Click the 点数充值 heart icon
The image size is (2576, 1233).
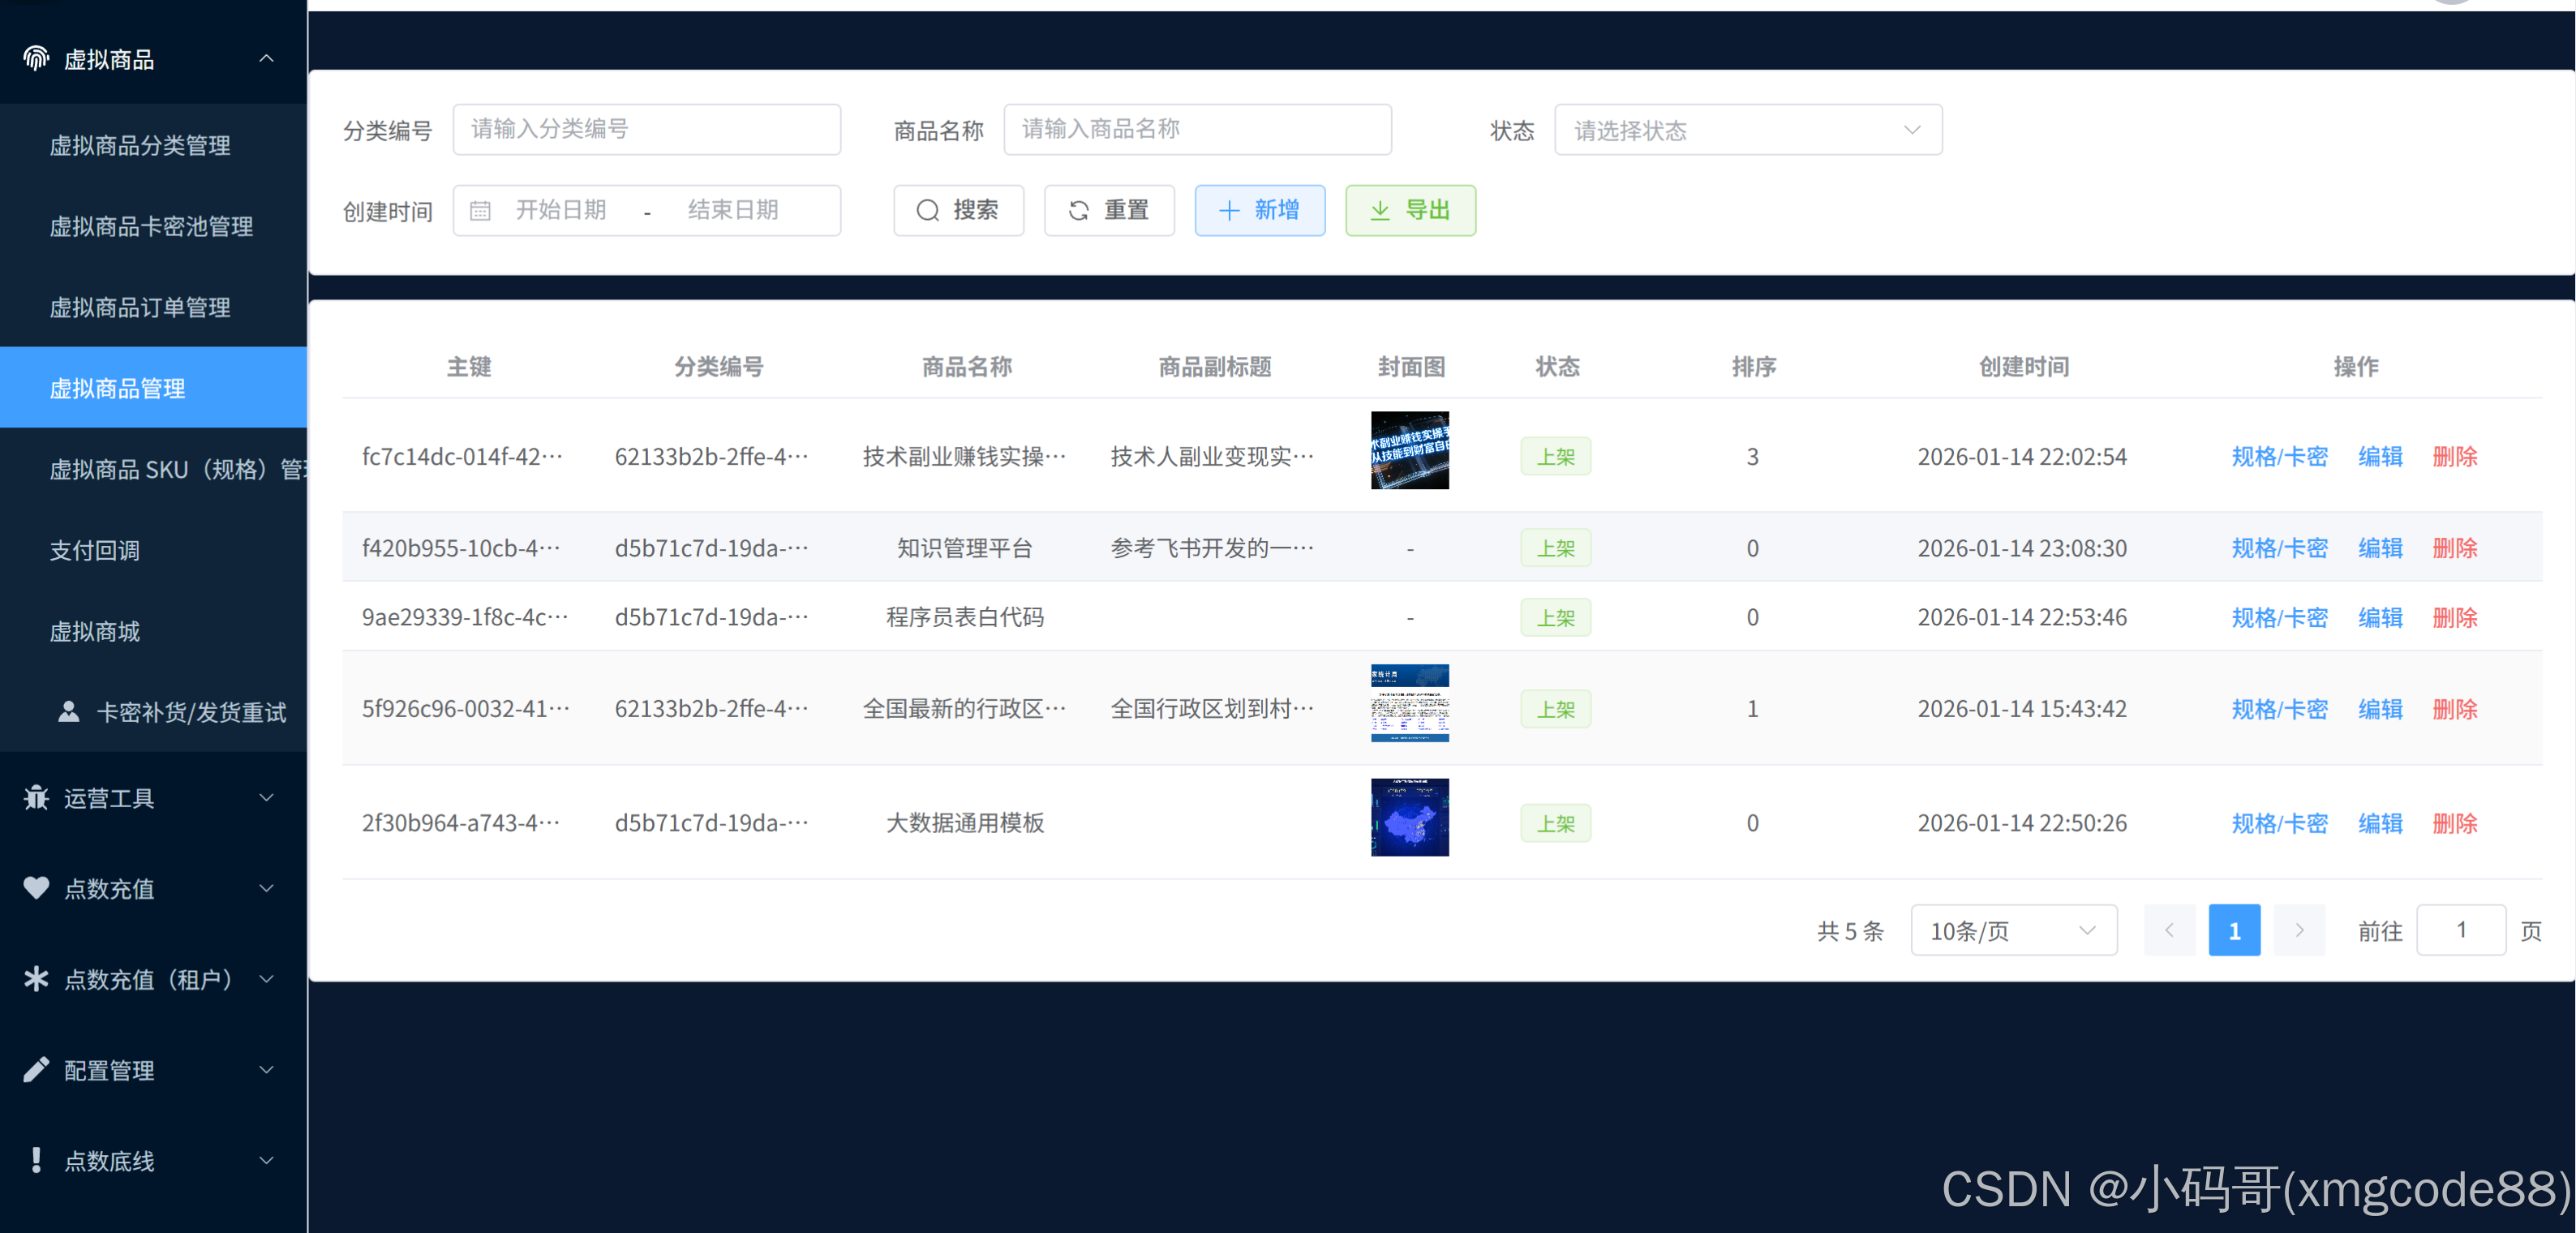coord(36,888)
